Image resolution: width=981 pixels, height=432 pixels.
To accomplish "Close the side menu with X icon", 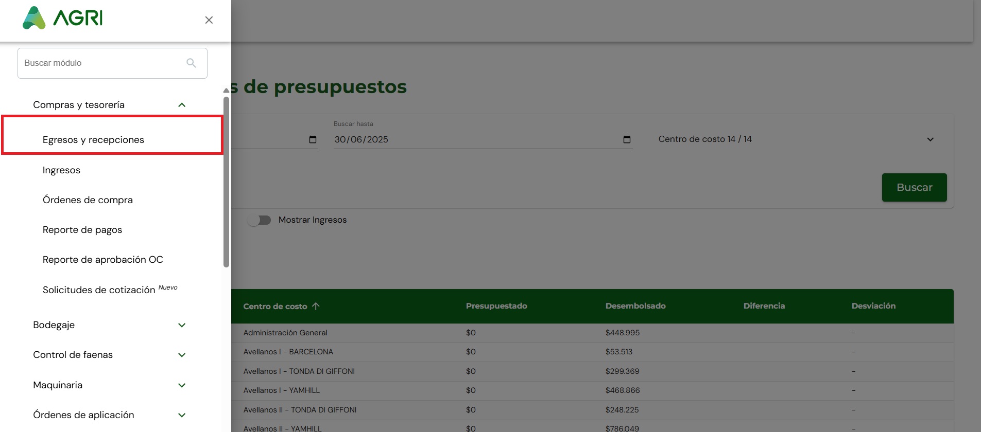I will [209, 20].
